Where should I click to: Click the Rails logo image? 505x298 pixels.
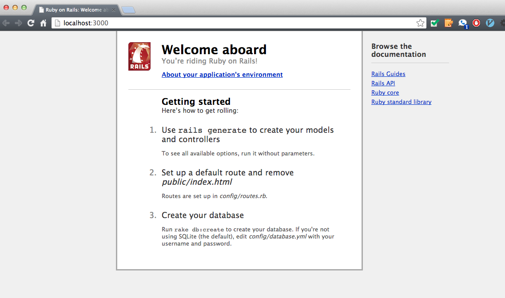coord(139,56)
